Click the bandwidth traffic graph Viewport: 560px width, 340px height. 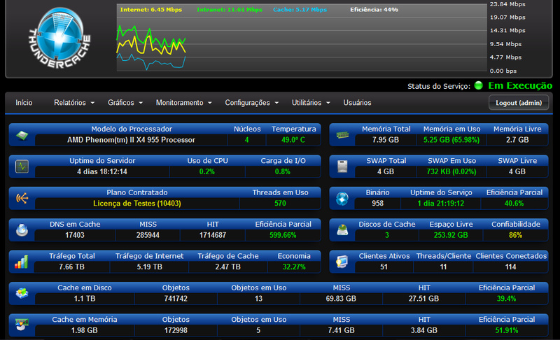coord(302,38)
